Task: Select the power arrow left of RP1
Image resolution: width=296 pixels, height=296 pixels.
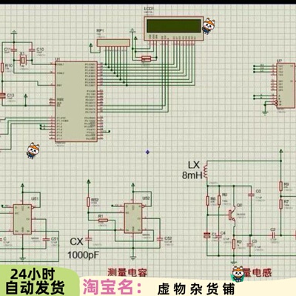Action: click(91, 45)
